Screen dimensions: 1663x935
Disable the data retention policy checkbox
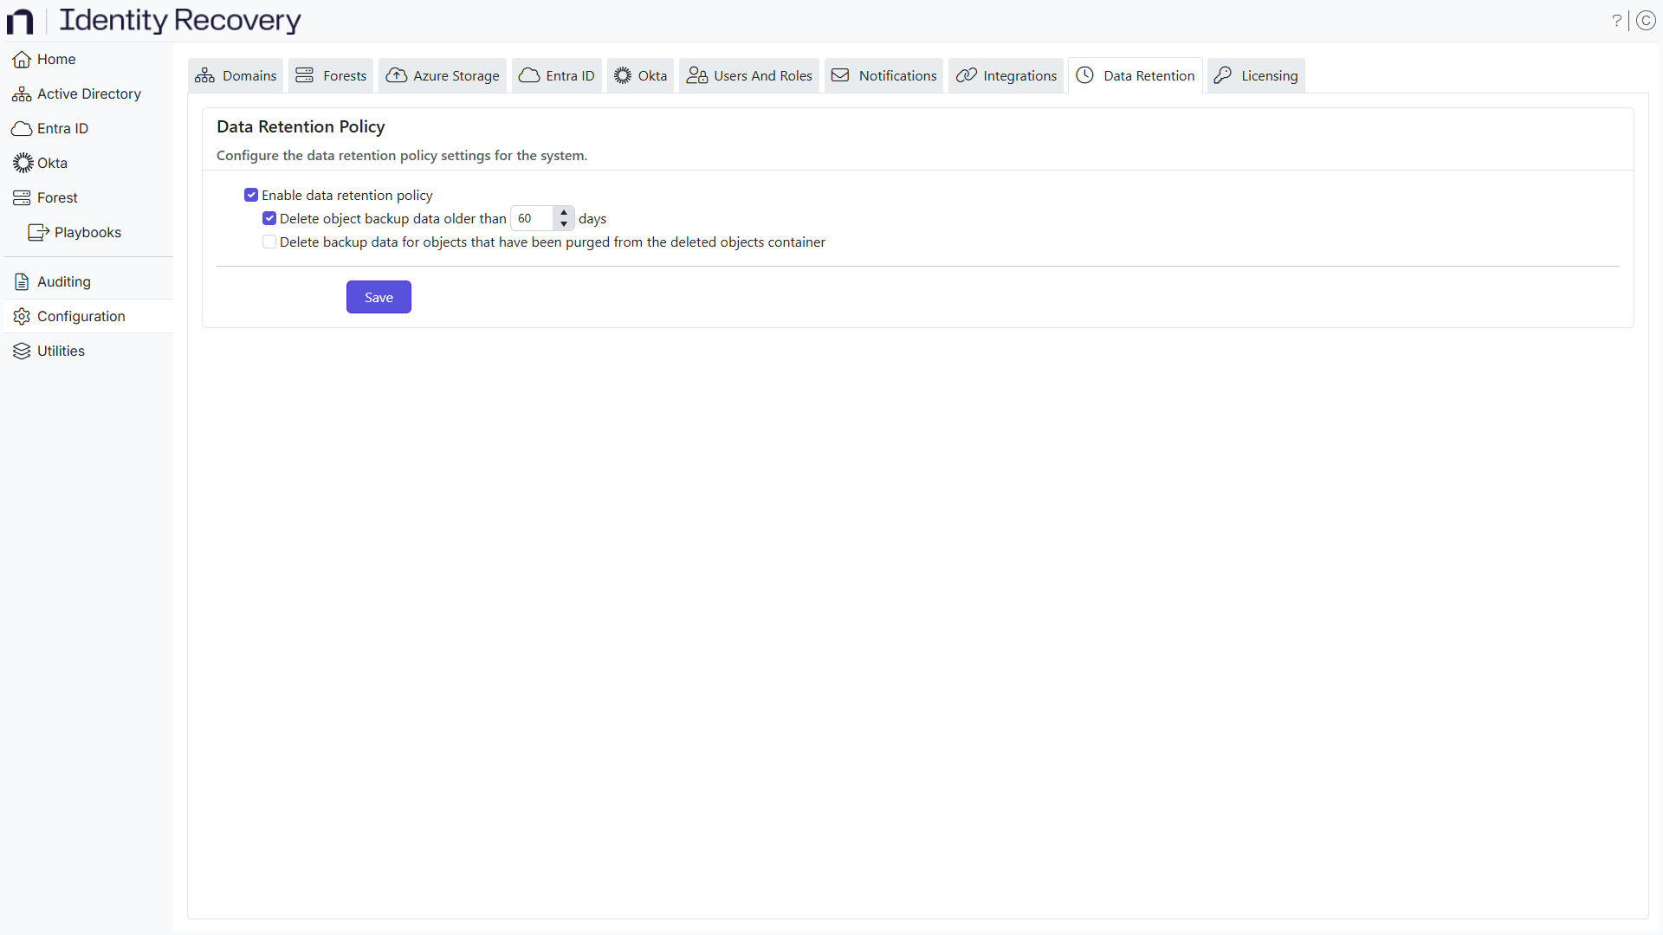[x=251, y=195]
